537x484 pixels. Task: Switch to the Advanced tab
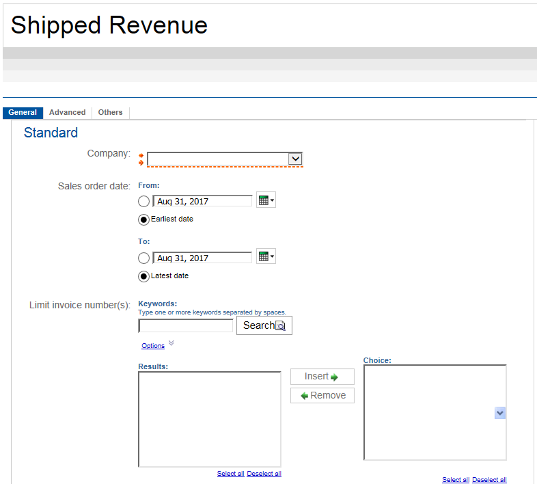pos(67,113)
